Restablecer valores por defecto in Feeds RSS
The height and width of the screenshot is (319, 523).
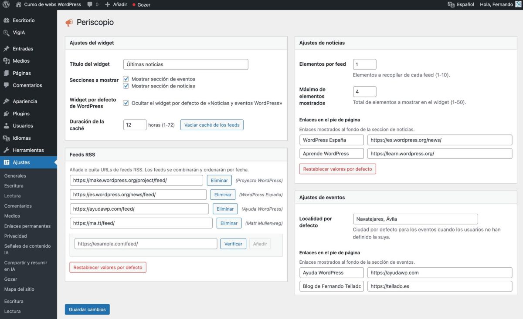[x=108, y=267]
